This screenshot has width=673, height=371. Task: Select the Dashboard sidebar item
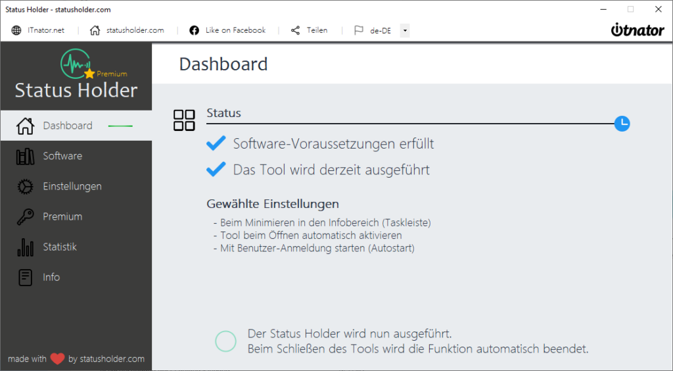click(x=76, y=126)
